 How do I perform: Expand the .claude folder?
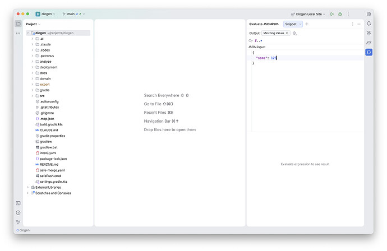(33, 44)
